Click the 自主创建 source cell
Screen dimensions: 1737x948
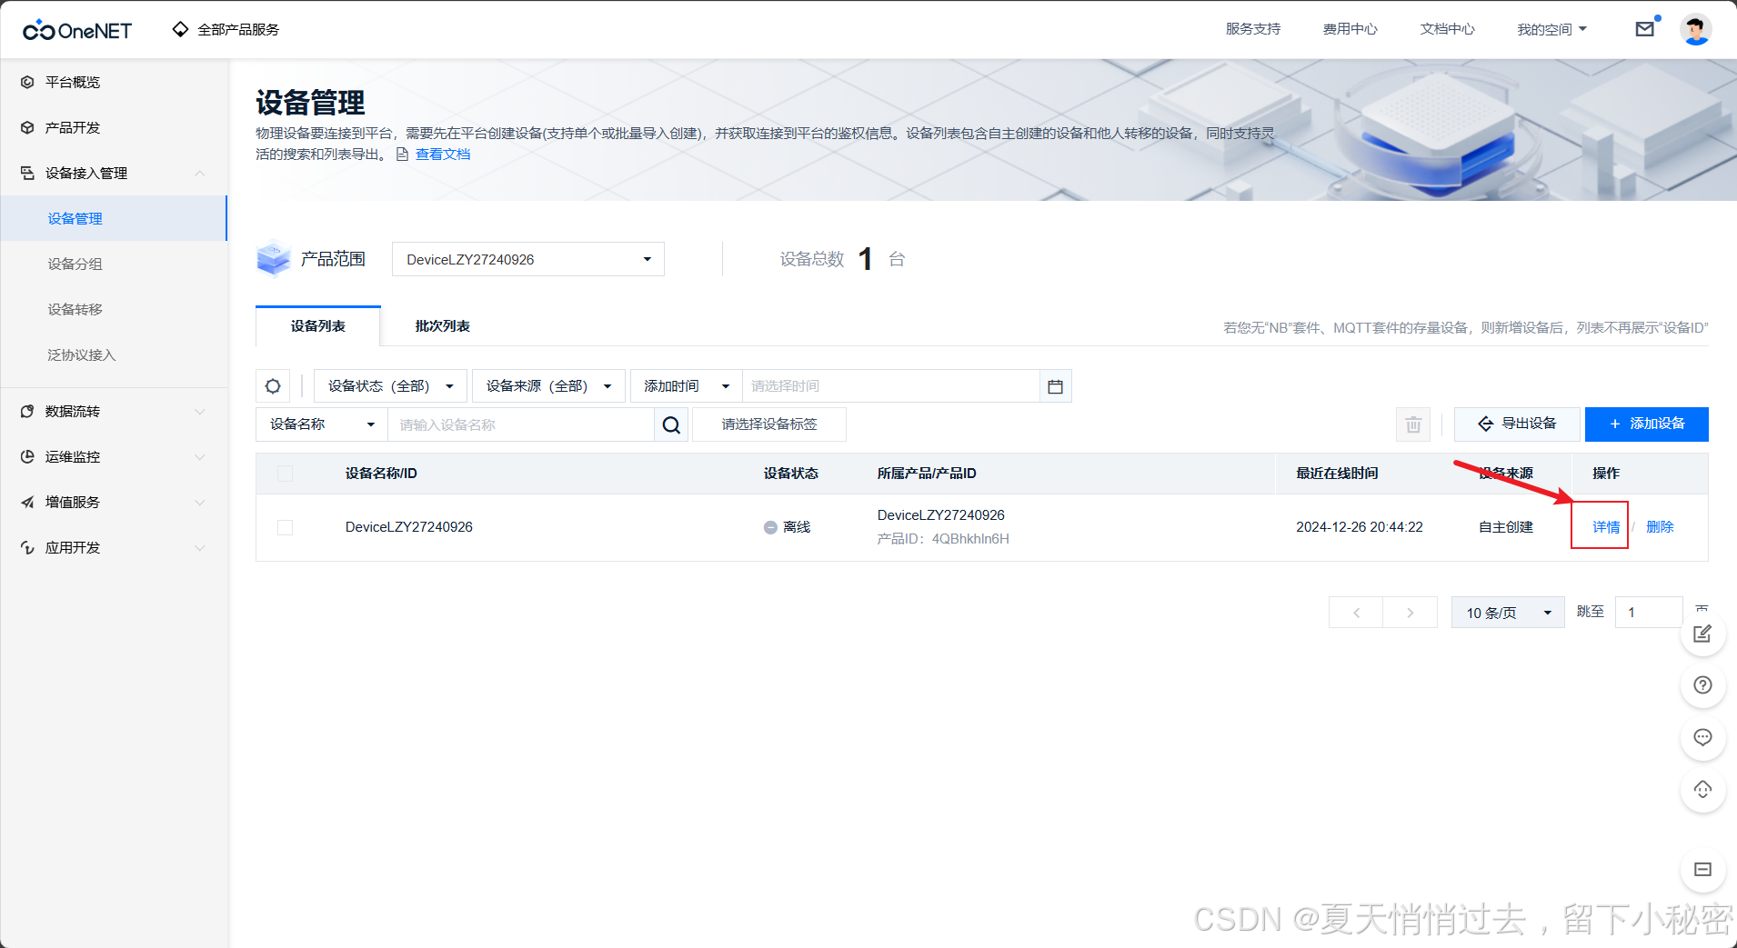(1506, 527)
